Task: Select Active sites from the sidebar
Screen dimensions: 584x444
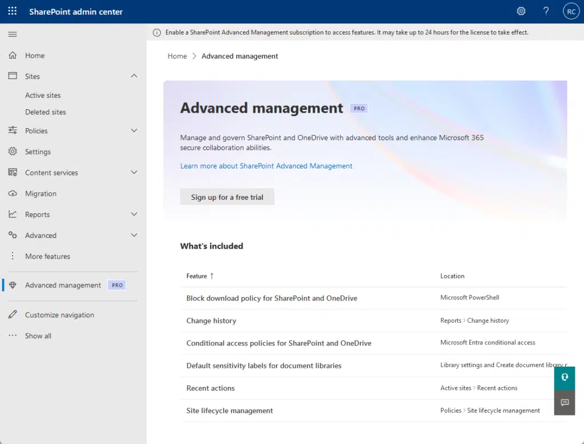Action: click(42, 95)
